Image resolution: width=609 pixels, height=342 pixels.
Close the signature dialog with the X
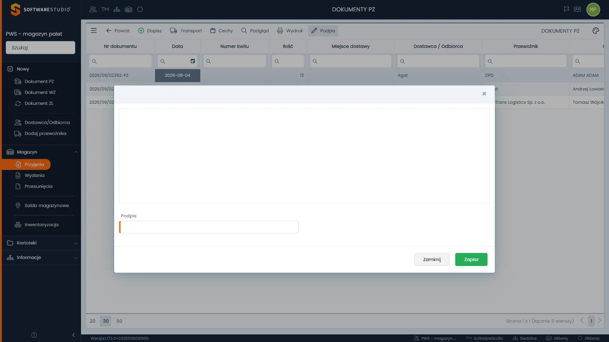(484, 93)
